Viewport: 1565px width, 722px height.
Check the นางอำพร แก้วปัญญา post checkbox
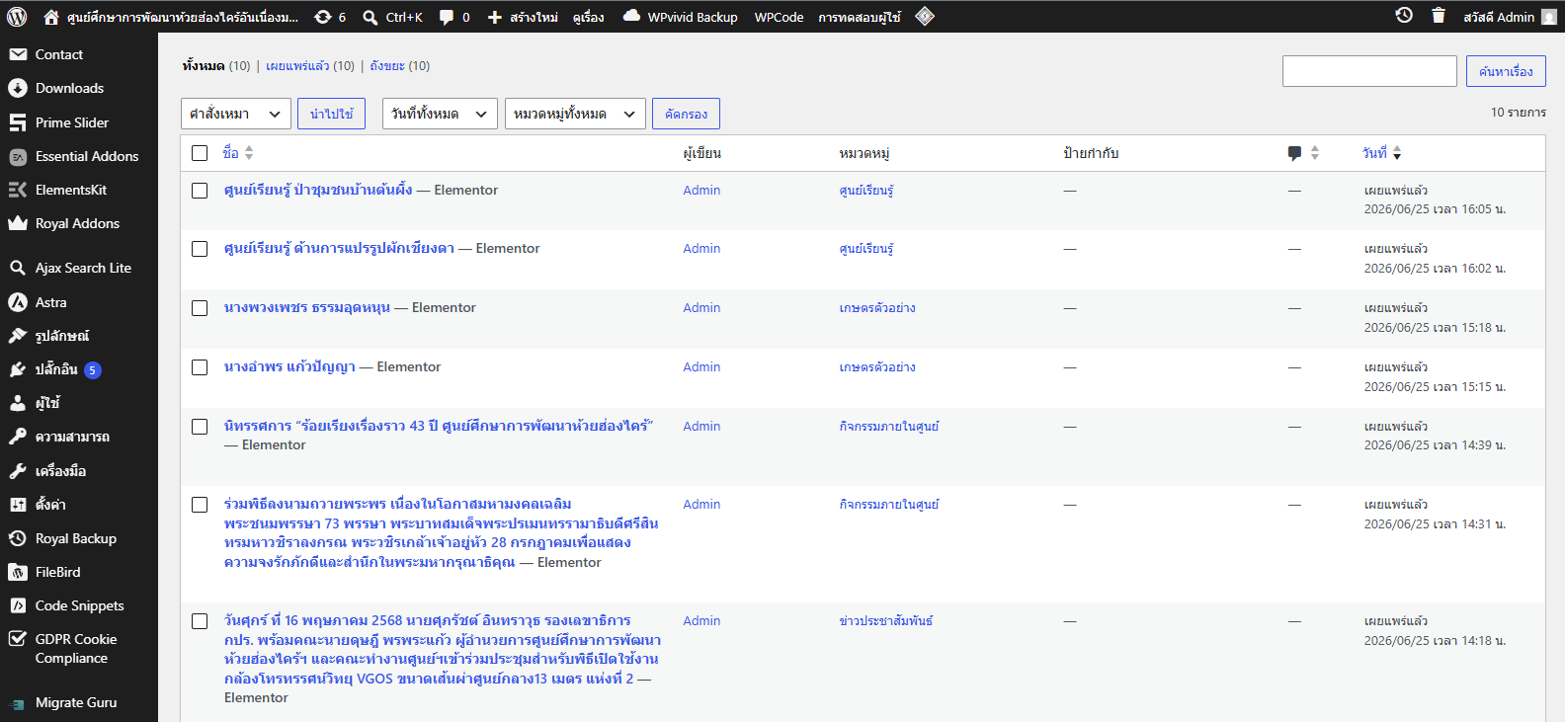point(200,367)
